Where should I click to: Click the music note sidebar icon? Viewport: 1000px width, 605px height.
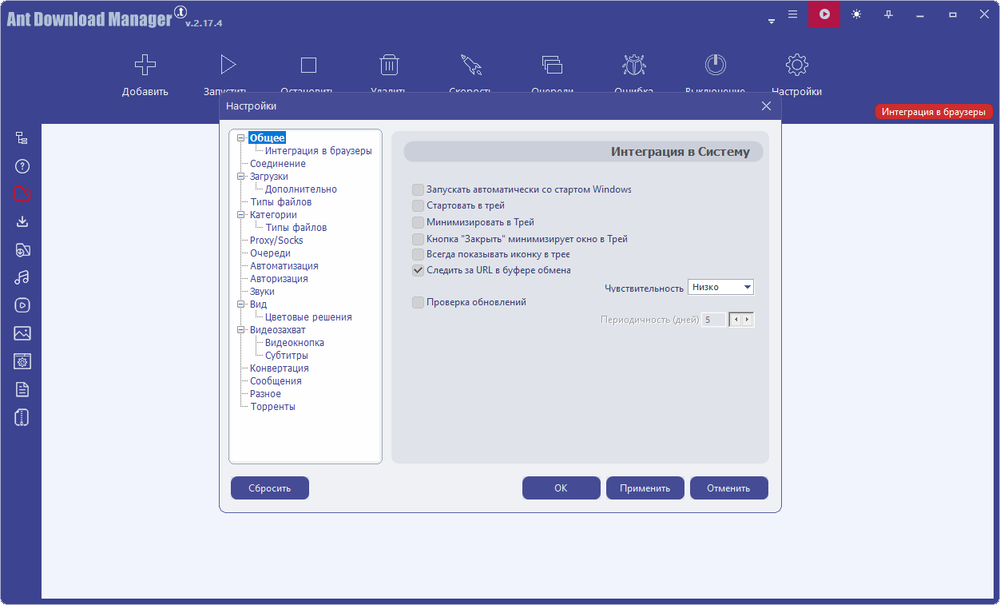point(22,277)
